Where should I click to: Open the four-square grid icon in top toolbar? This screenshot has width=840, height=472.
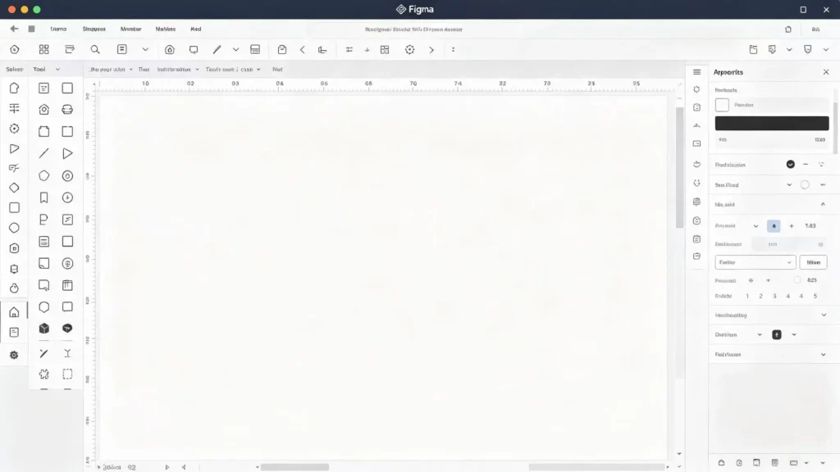click(x=44, y=50)
